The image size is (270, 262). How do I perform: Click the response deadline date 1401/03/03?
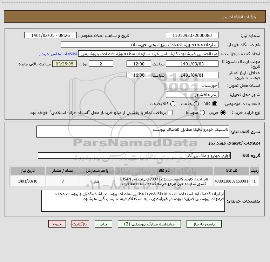(192, 64)
